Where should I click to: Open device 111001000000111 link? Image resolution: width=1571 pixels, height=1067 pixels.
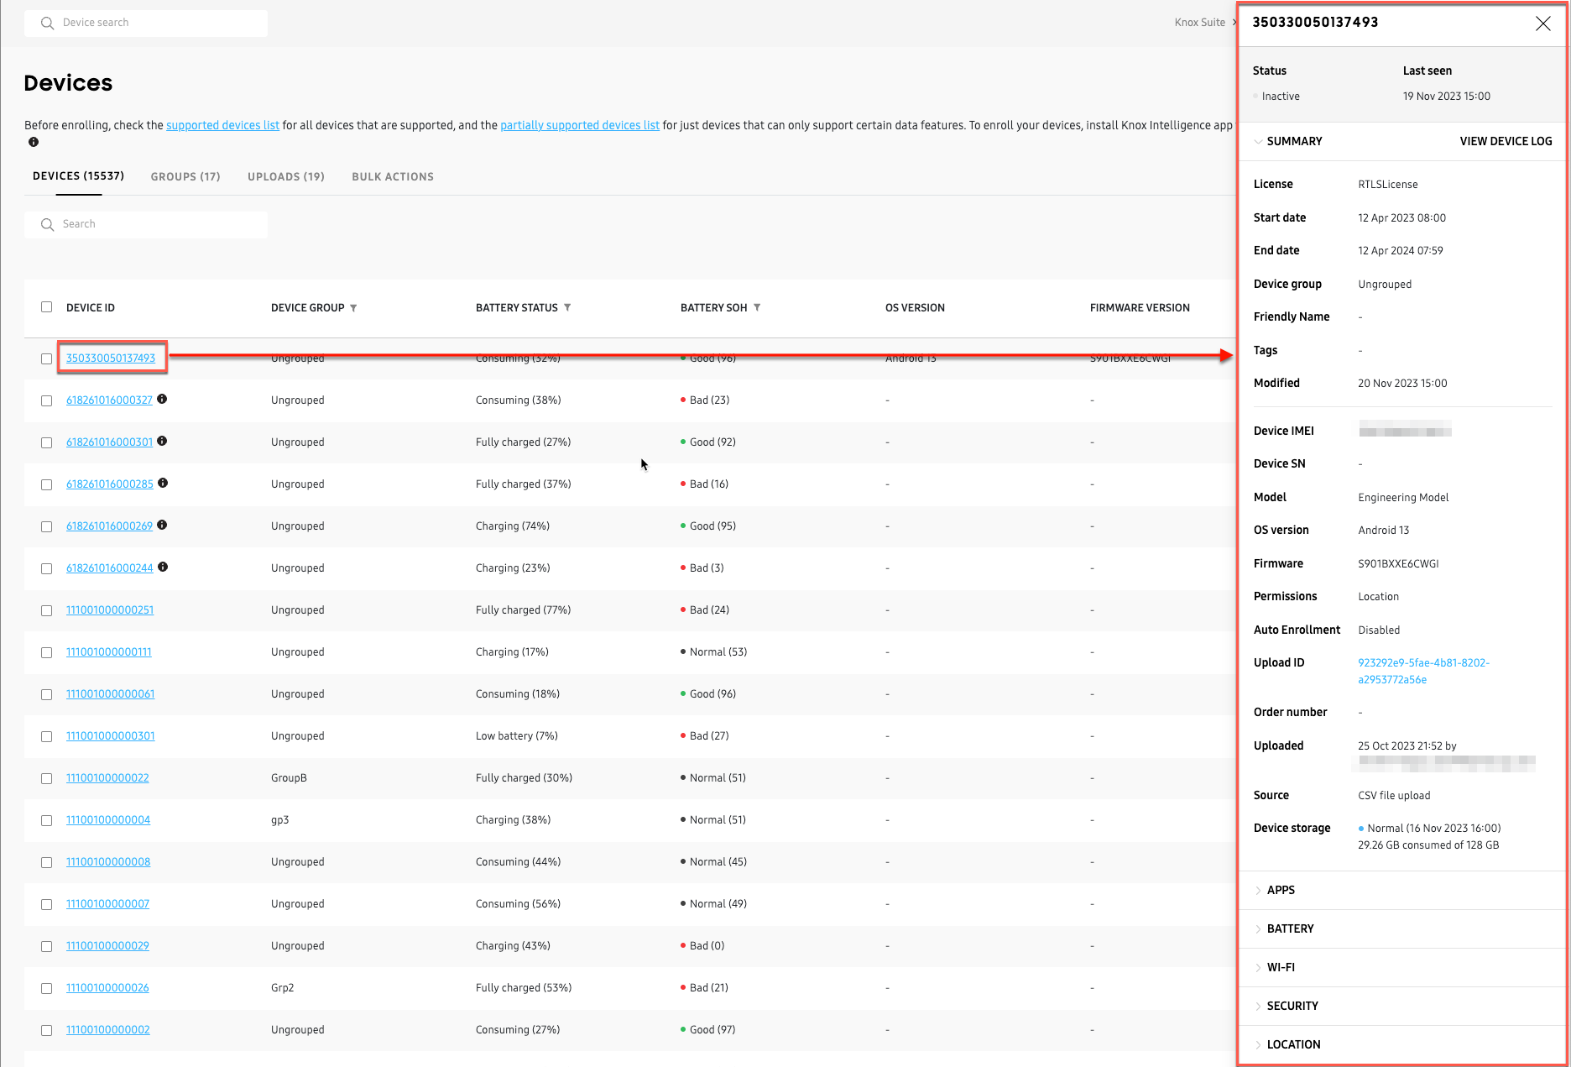[109, 651]
